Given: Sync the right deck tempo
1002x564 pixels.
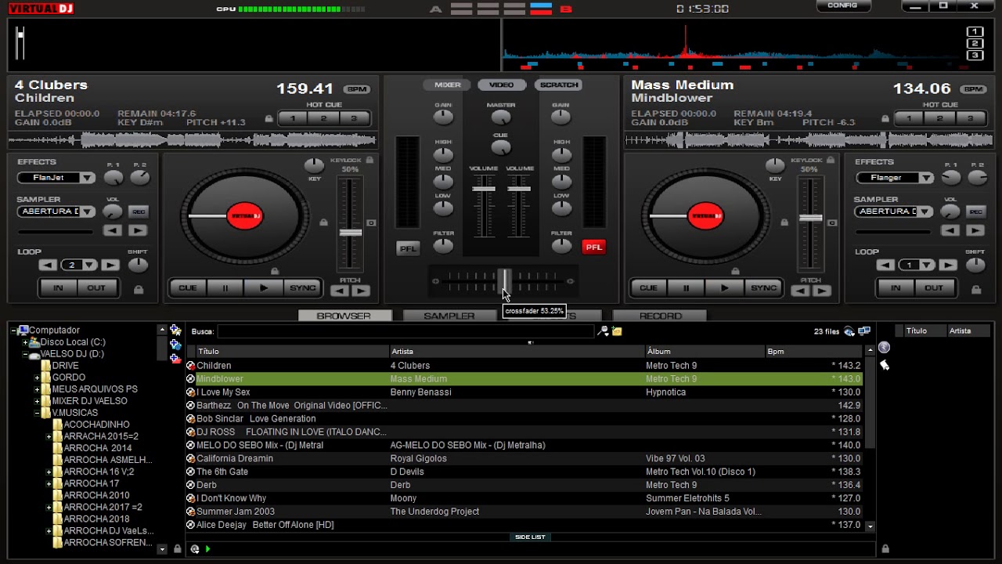Looking at the screenshot, I should coord(763,288).
